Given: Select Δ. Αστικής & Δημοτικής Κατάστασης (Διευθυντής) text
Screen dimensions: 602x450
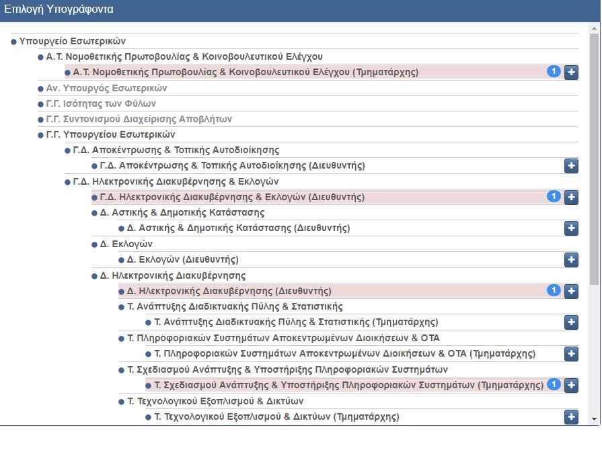Looking at the screenshot, I should point(238,228).
